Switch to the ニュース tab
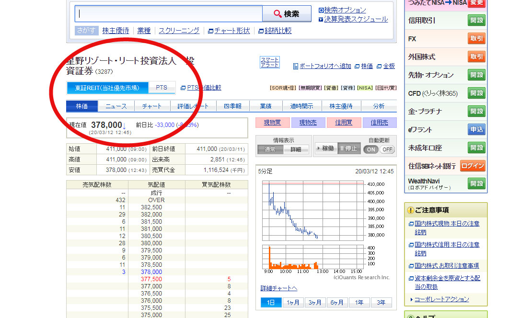520x318 pixels. 116,106
